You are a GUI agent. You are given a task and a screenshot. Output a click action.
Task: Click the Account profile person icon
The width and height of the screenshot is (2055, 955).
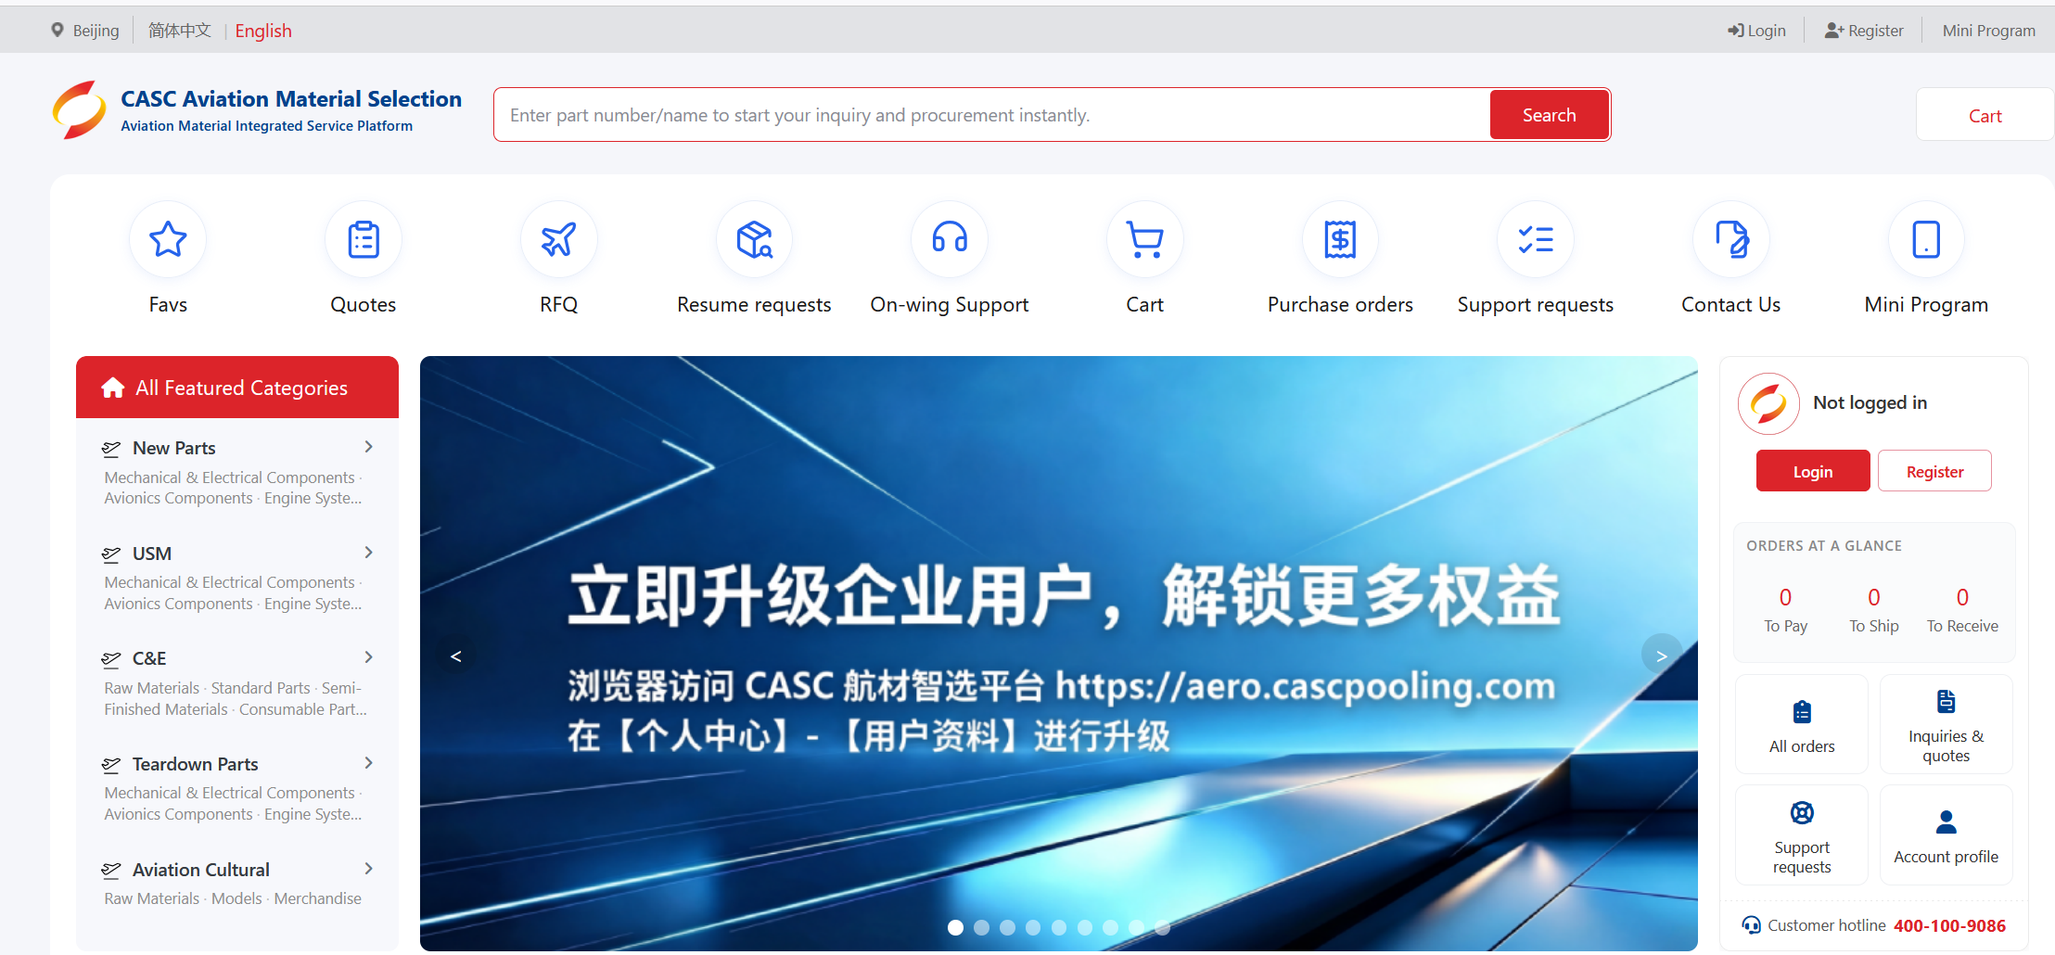(x=1947, y=822)
